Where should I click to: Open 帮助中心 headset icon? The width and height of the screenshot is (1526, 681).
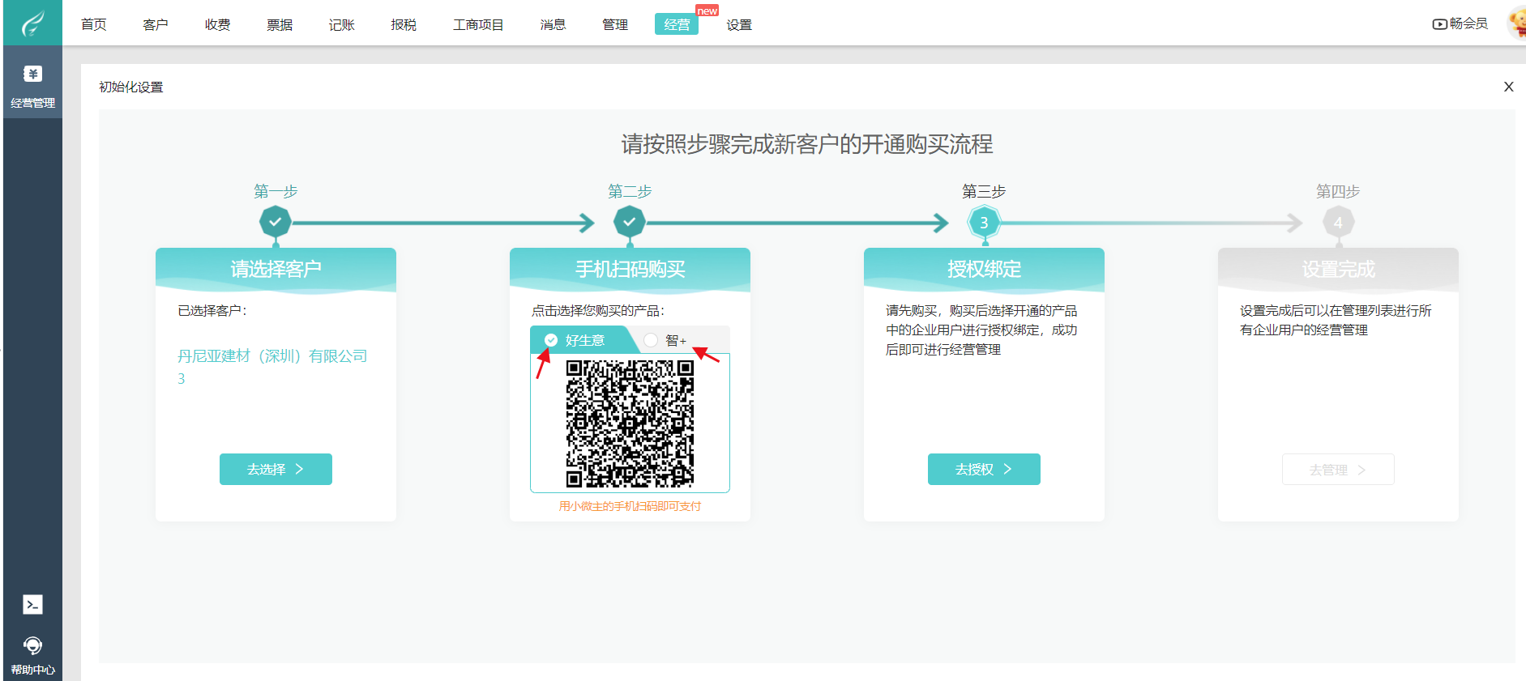coord(32,646)
